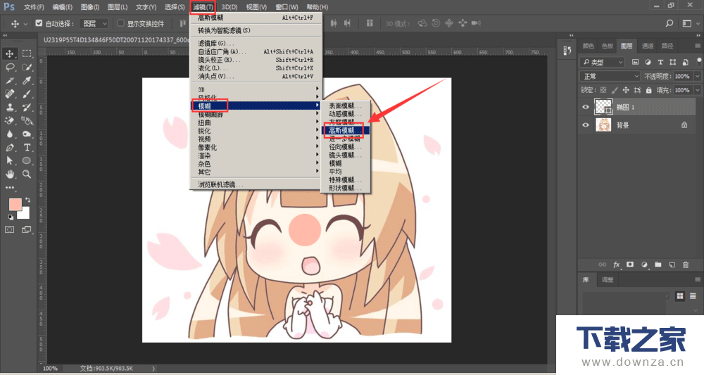
Task: Open the 正常 blend mode dropdown
Action: click(610, 76)
